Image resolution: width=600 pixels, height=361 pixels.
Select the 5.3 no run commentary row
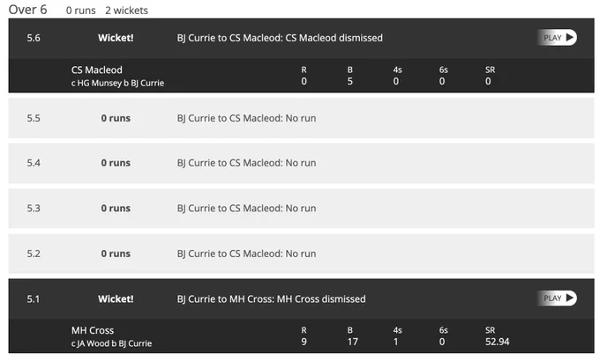pos(301,208)
